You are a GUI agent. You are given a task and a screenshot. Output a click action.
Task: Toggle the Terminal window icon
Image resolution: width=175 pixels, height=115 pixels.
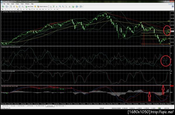pos(20,6)
